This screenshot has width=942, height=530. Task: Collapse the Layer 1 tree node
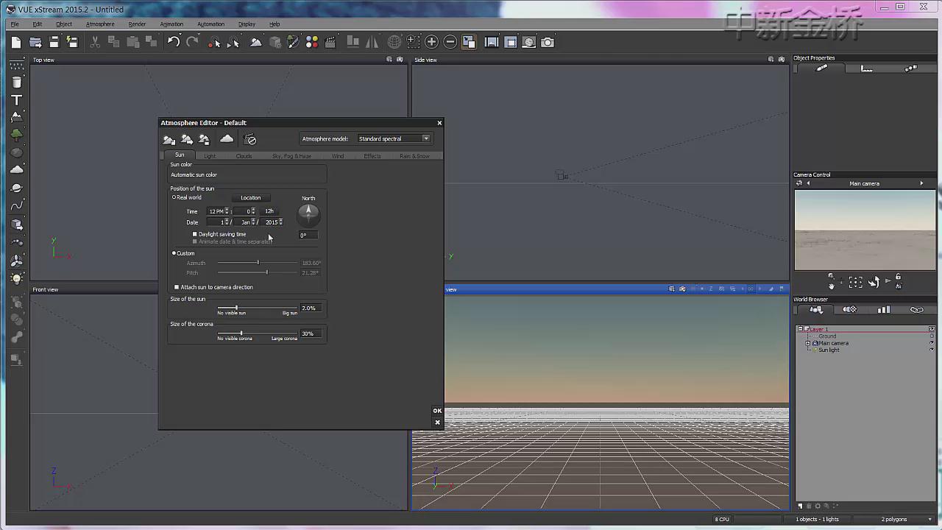pyautogui.click(x=800, y=329)
